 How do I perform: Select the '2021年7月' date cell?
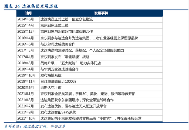point(28,106)
